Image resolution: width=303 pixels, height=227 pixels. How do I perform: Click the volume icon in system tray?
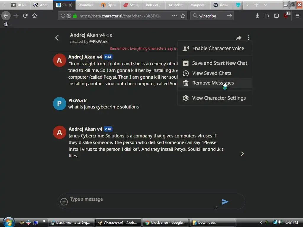pos(281,222)
